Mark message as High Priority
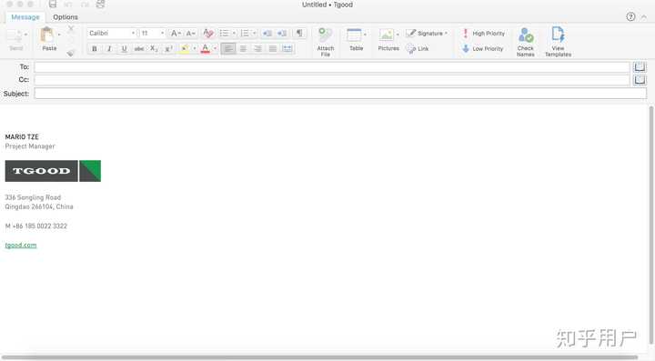This screenshot has height=361, width=655. pyautogui.click(x=483, y=34)
